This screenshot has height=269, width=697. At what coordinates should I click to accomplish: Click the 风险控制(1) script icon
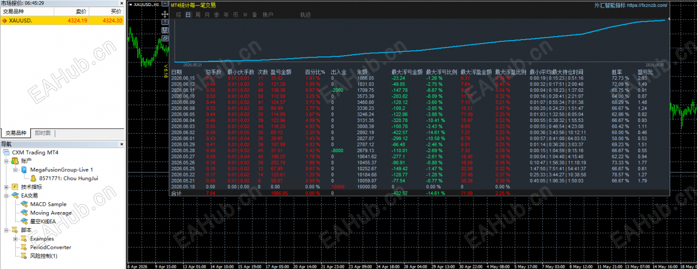[x=24, y=256]
